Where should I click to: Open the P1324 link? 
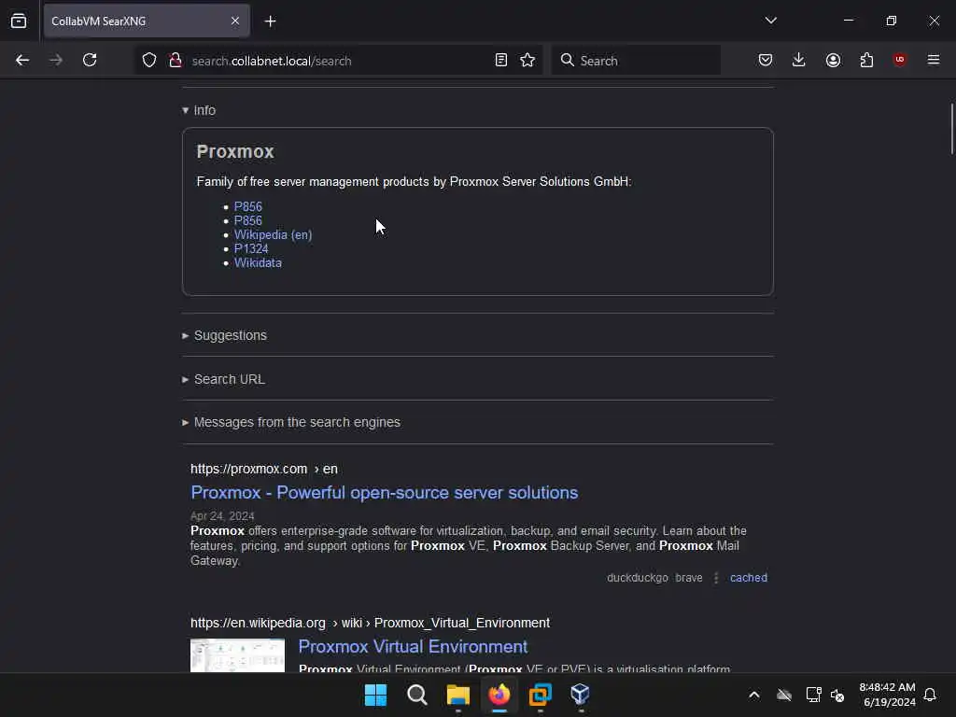tap(251, 248)
